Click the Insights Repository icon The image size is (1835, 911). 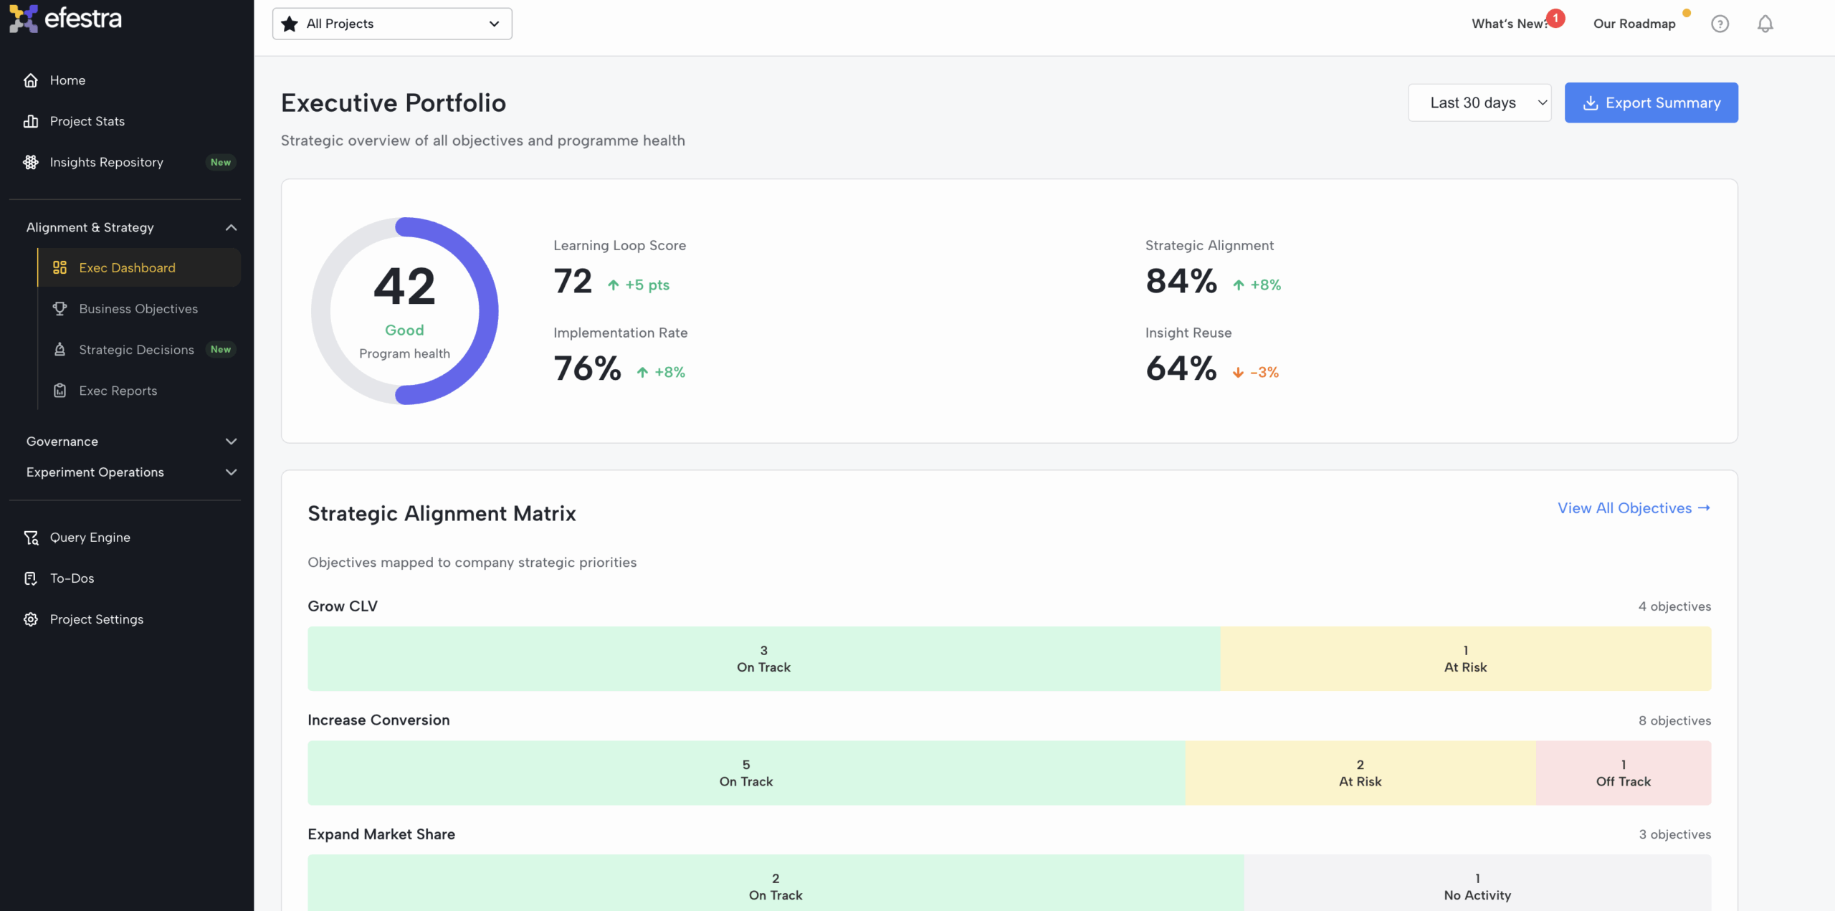(31, 162)
